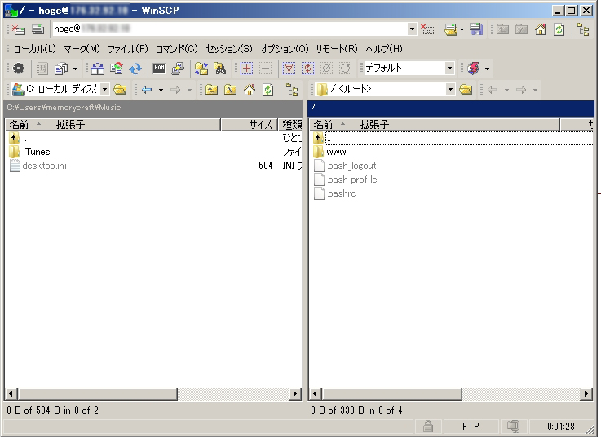Sort remote files by 拡張子 column

click(374, 125)
